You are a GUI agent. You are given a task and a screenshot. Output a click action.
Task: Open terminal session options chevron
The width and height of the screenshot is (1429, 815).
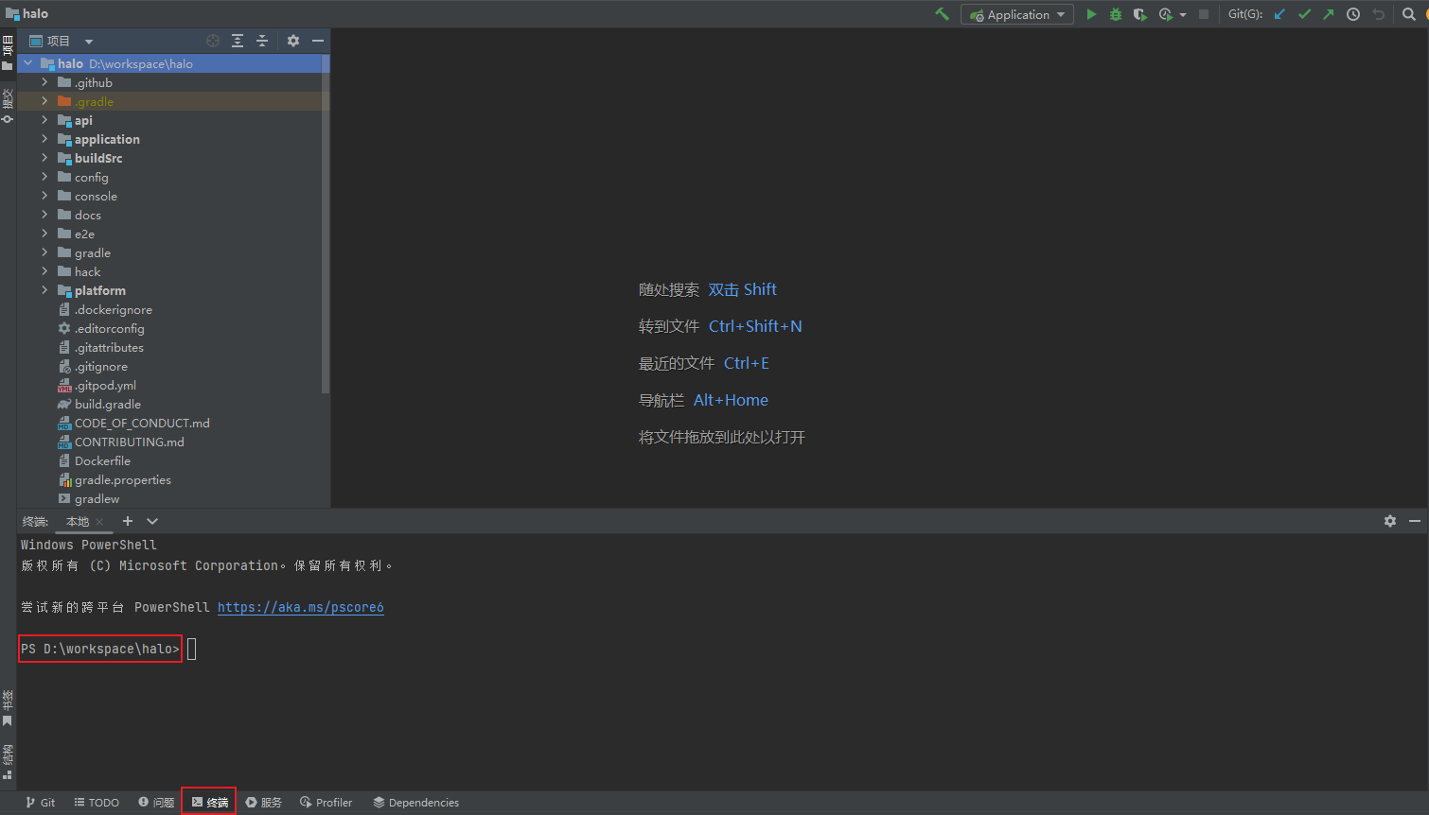[x=152, y=521]
